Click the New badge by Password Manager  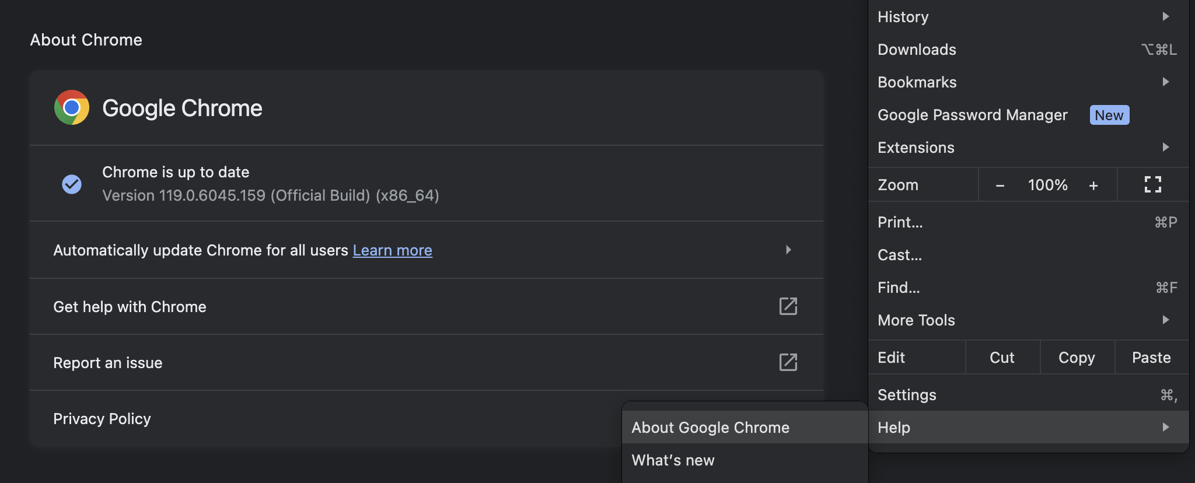click(x=1109, y=115)
